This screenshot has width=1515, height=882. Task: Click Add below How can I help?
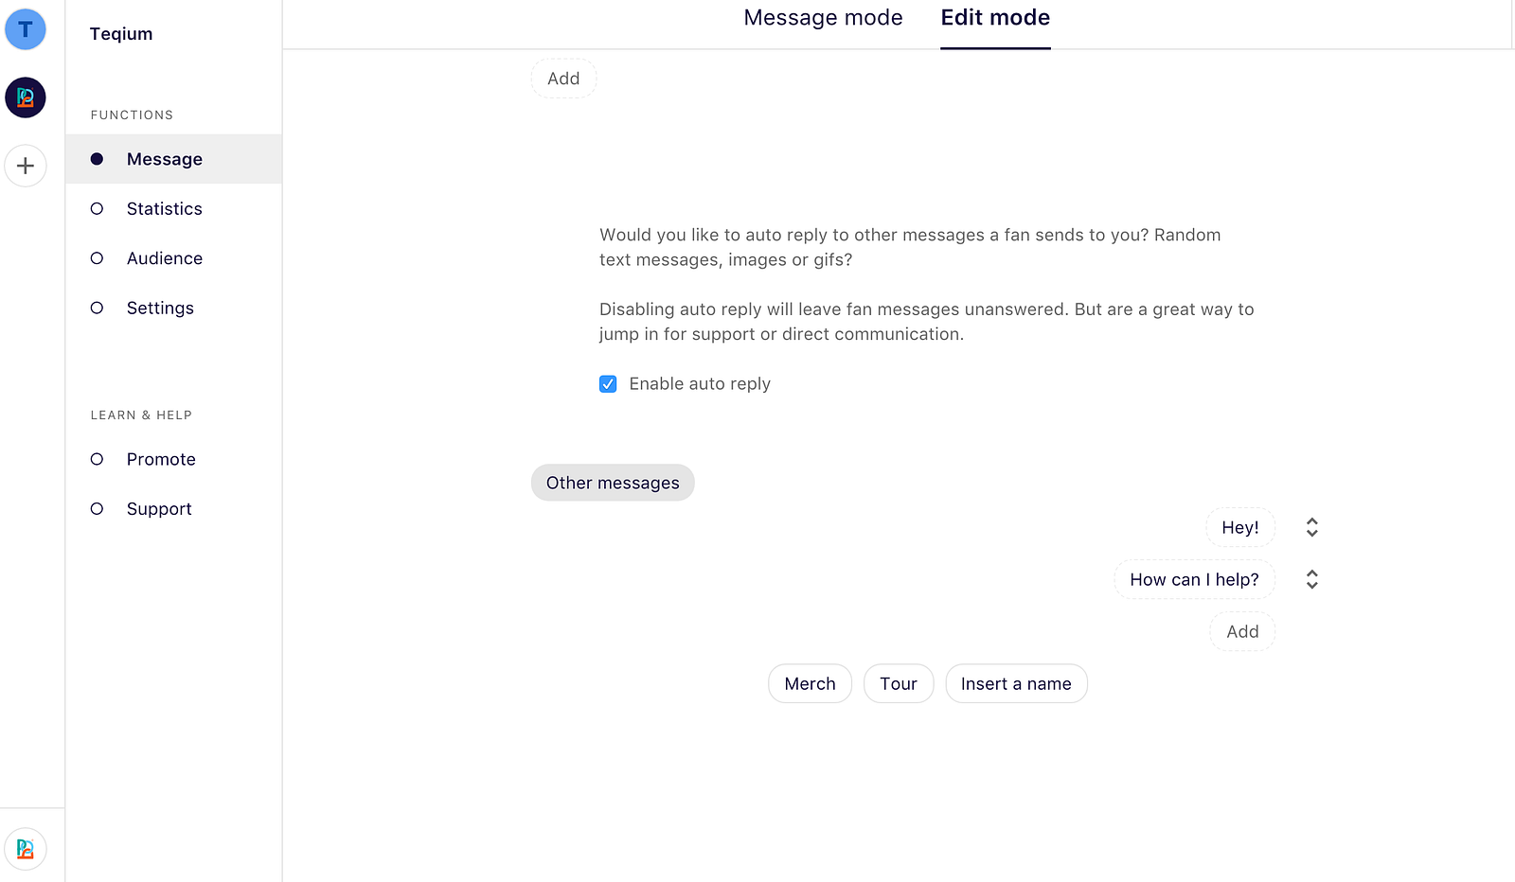tap(1242, 632)
